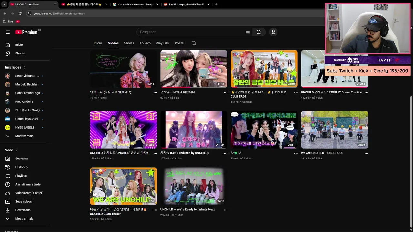This screenshot has height=232, width=413.
Task: Go back with the browser back arrow
Action: click(x=5, y=14)
